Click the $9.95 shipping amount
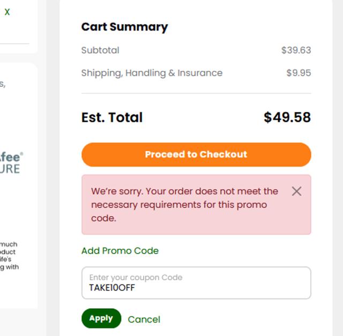Screen dimensions: 343x336 [299, 73]
